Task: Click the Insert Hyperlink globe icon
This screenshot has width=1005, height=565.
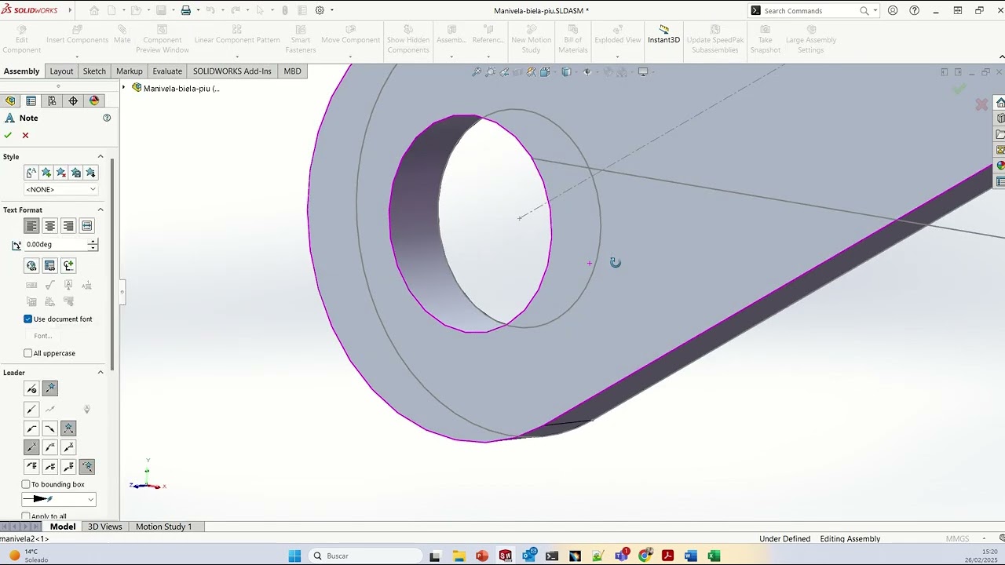Action: (31, 266)
